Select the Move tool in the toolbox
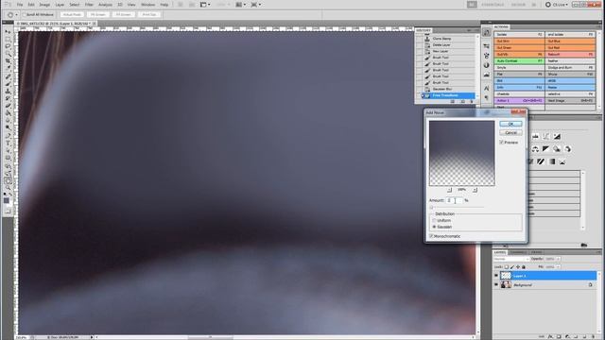Screen dimensions: 605x340 [8, 31]
